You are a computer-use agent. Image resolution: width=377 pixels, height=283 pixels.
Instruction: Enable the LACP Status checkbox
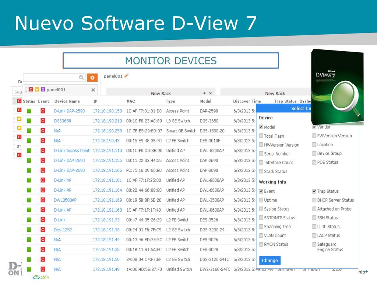click(314, 235)
